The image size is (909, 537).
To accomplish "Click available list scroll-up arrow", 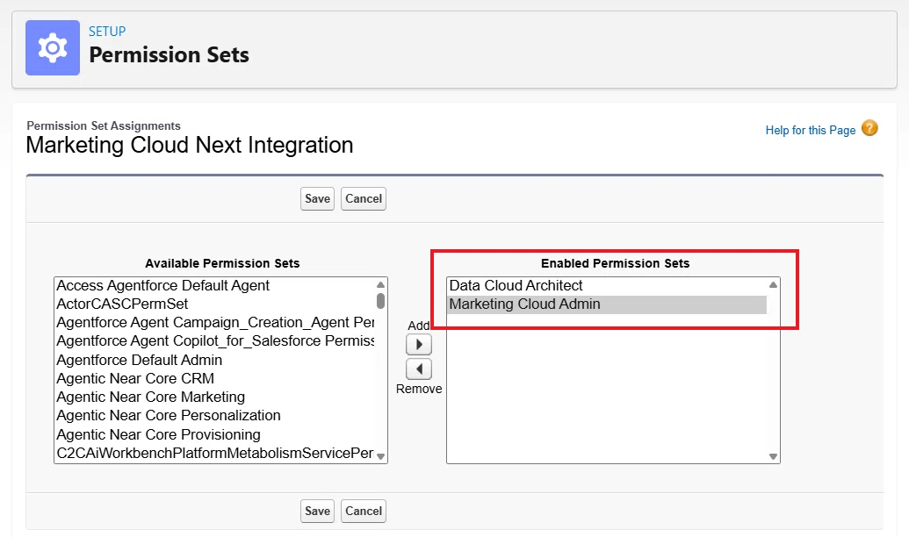I will [x=380, y=284].
